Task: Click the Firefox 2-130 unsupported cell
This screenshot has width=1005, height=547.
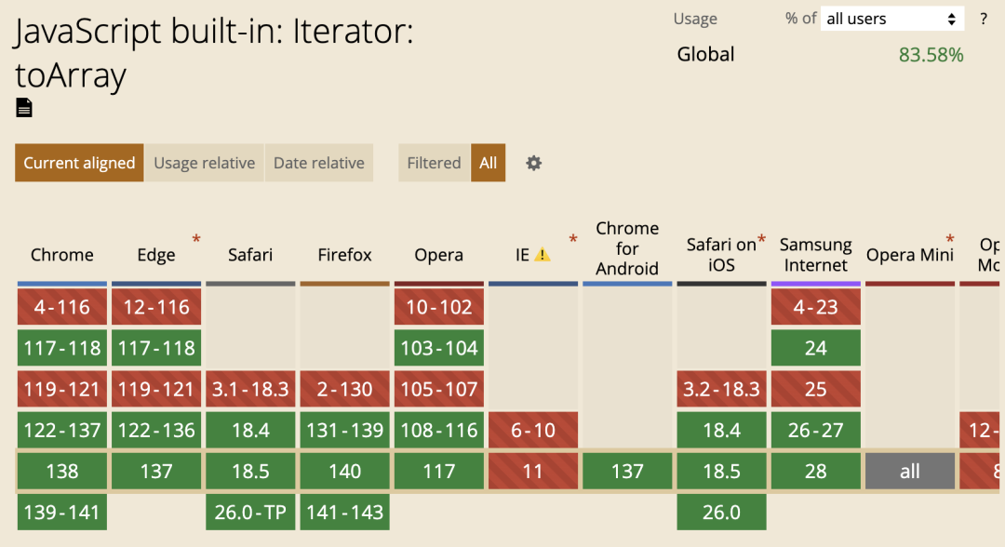Action: coord(345,389)
